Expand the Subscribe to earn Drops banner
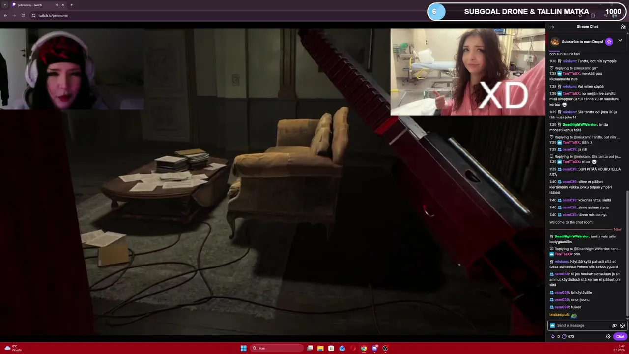This screenshot has width=629, height=354. click(x=620, y=41)
